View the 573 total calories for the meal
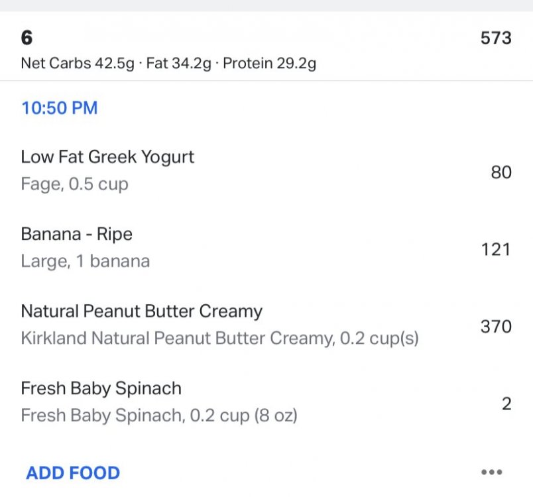533x497 pixels. [x=496, y=38]
